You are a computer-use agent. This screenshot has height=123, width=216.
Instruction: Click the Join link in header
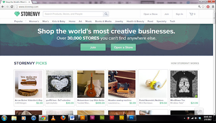166,14
